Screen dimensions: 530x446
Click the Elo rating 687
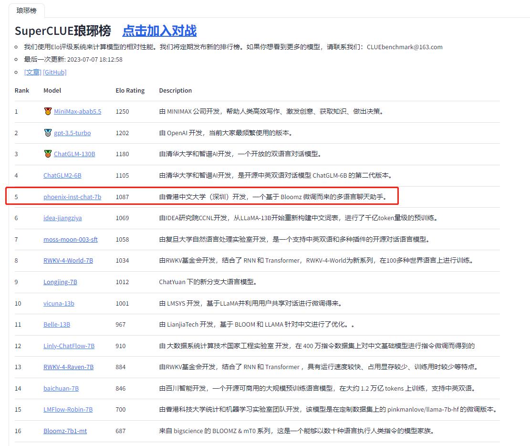coord(121,431)
